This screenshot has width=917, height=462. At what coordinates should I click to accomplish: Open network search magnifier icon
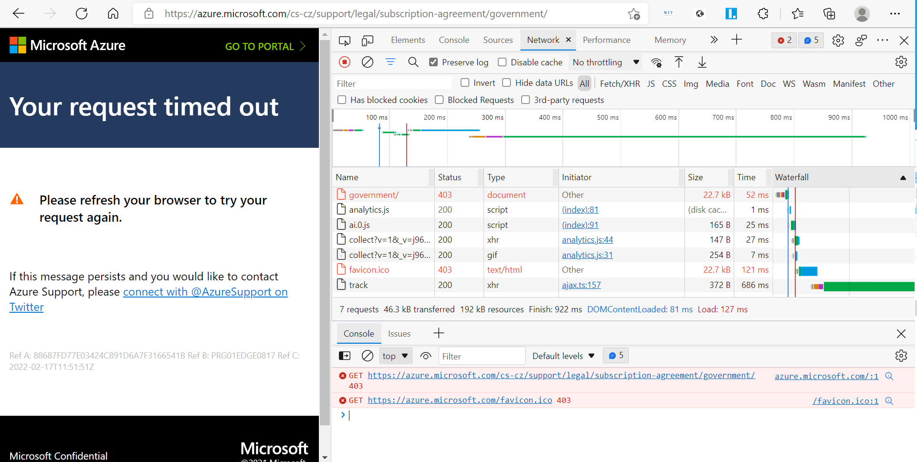point(413,62)
